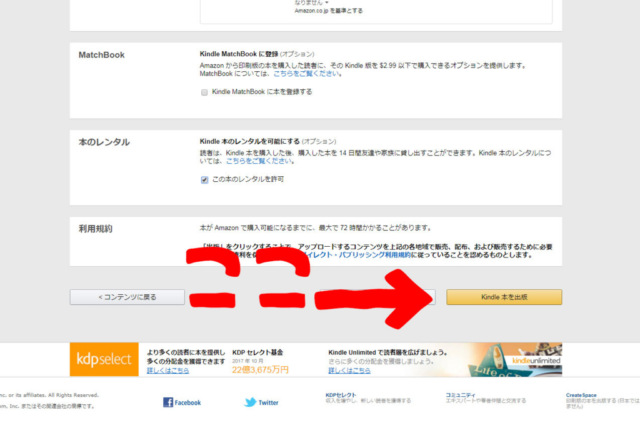This screenshot has height=428, width=640.
Task: Open the Twitter text link
Action: 268,403
